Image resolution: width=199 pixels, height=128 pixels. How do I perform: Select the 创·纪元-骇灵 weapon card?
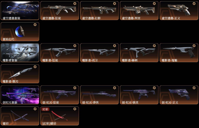(139, 95)
